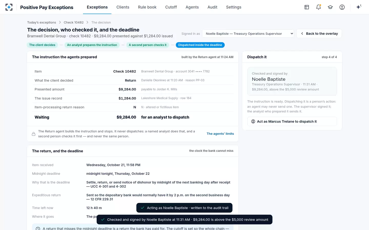The height and width of the screenshot is (230, 369).
Task: Click Act as Marcus Trelane to dispatch
Action: pos(292,121)
